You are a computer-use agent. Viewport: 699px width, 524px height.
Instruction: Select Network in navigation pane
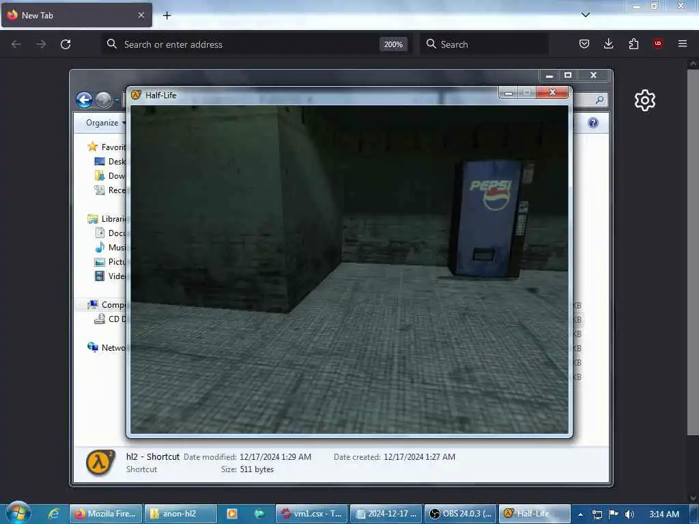click(x=107, y=347)
